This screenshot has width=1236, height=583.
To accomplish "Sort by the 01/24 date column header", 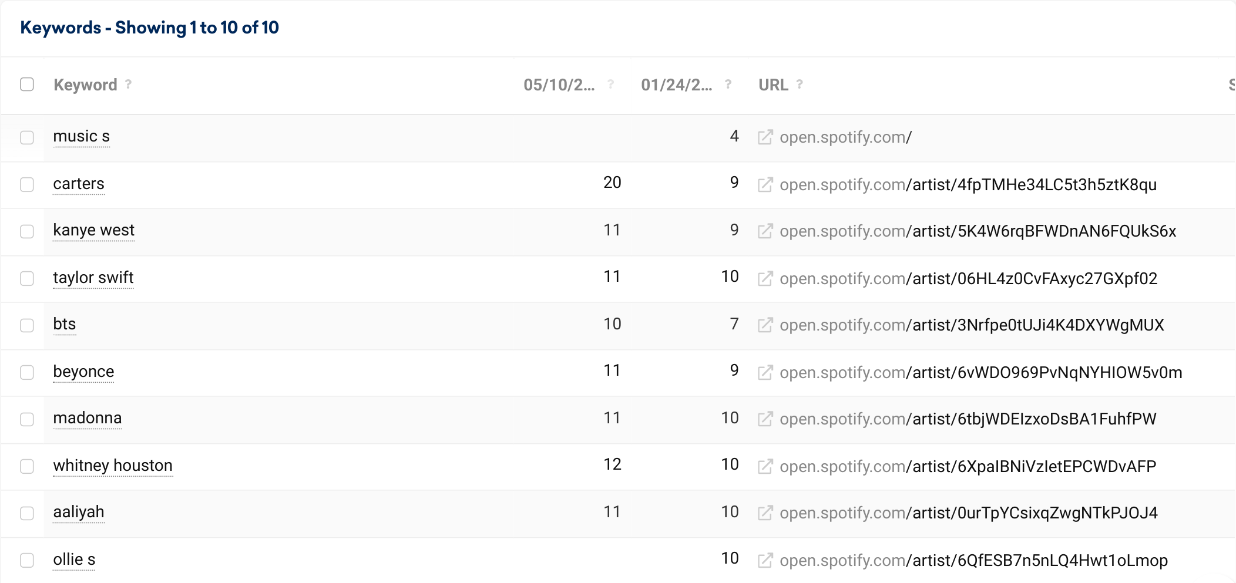I will pos(676,85).
